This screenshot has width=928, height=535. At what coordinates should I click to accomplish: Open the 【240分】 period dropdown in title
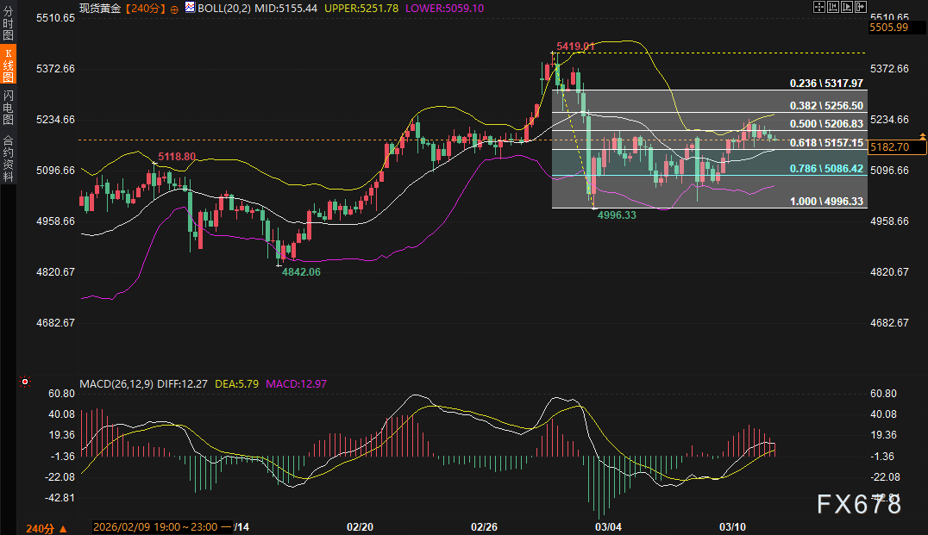tap(145, 9)
